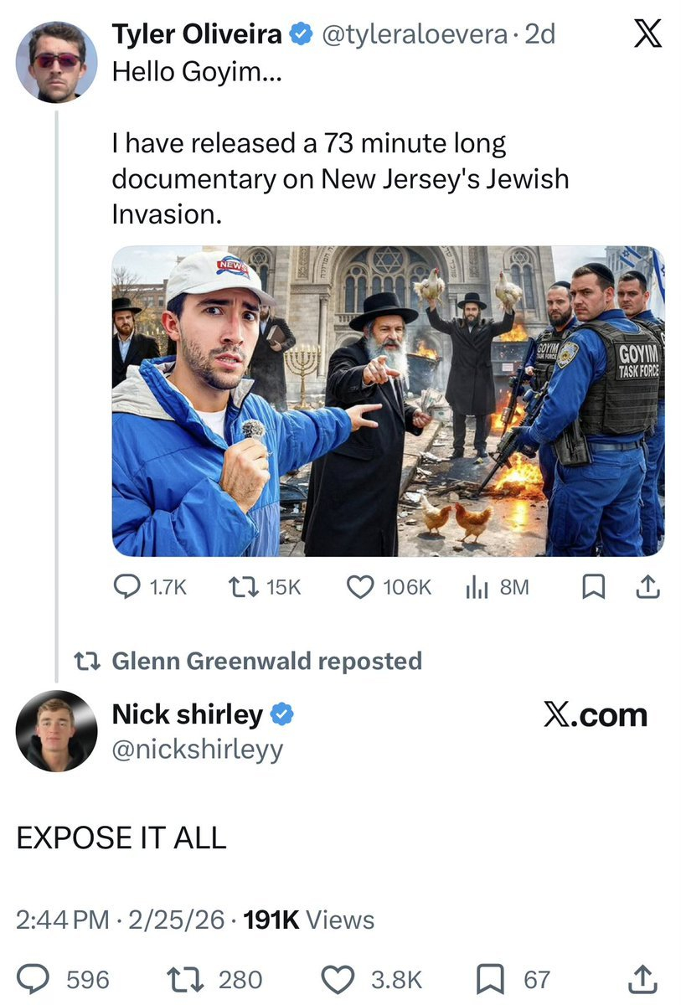This screenshot has height=1005, width=681.
Task: Repost Tyler Oliveira's tweet with 15K reposts
Action: pos(264,588)
